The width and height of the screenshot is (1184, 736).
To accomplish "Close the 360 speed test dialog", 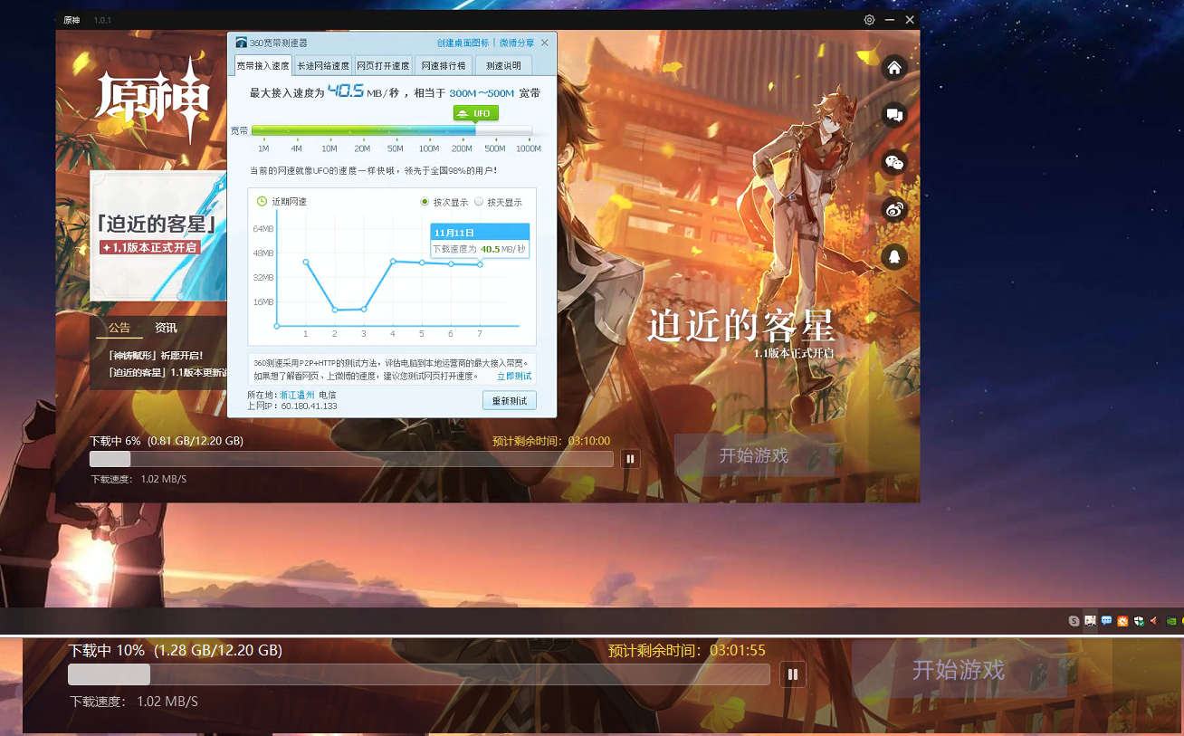I will pyautogui.click(x=545, y=43).
